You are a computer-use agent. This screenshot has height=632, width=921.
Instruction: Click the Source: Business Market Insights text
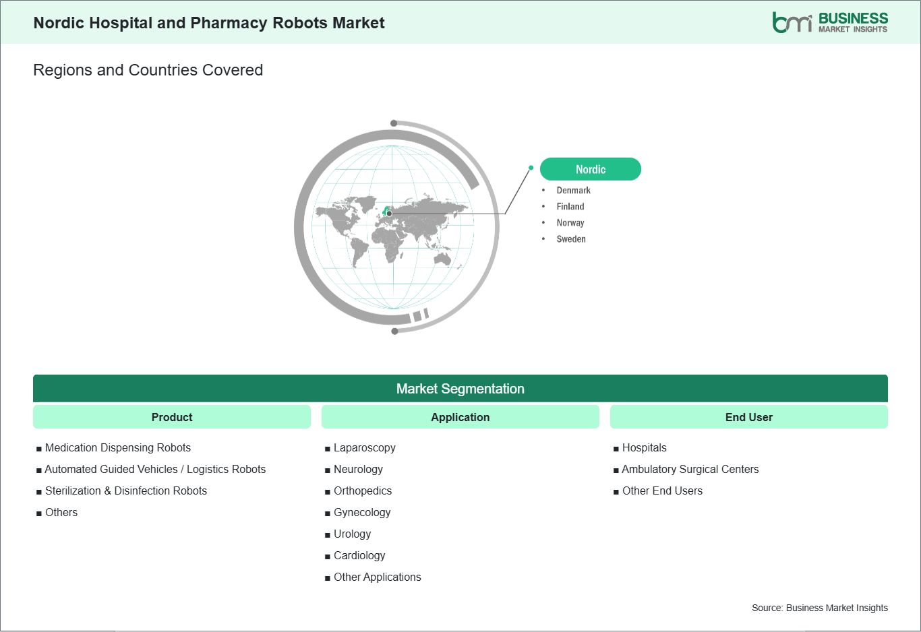820,608
